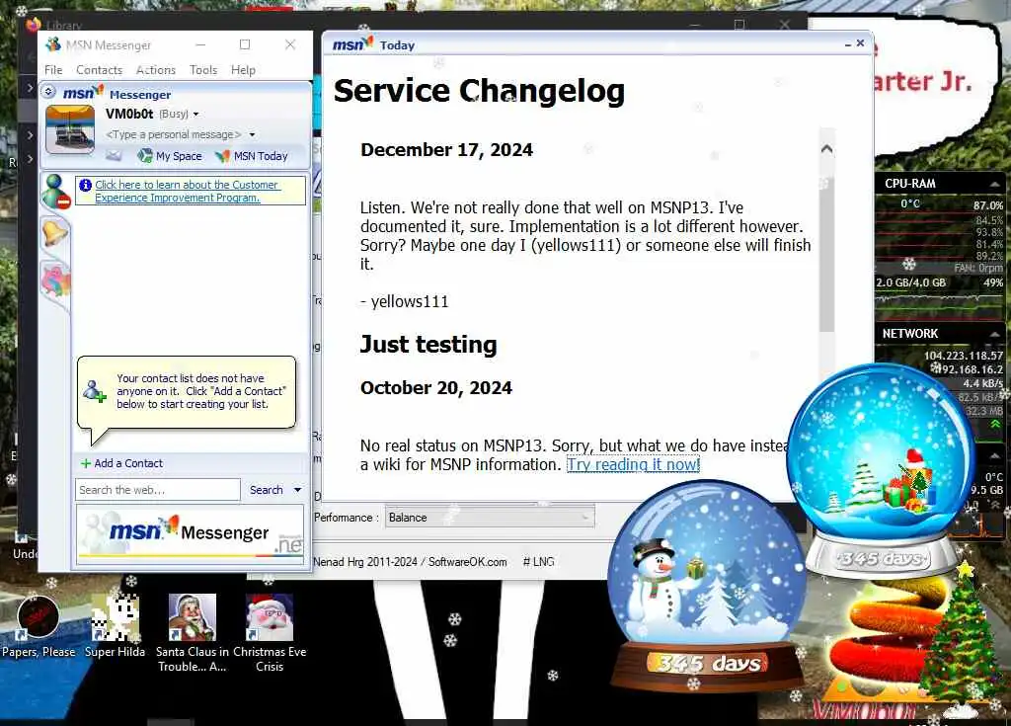Image resolution: width=1011 pixels, height=726 pixels.
Task: Click the 104.223.118.57 IP address text
Action: [x=964, y=356]
